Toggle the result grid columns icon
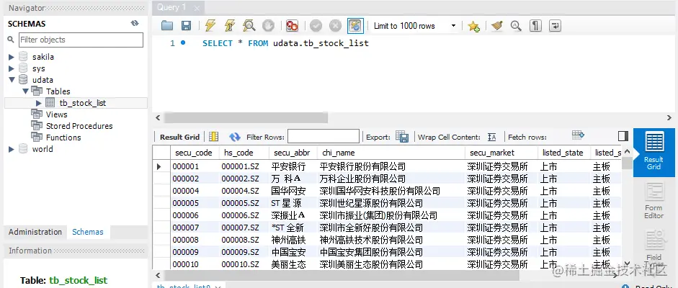Viewport: 678px width, 288px height. click(x=213, y=137)
